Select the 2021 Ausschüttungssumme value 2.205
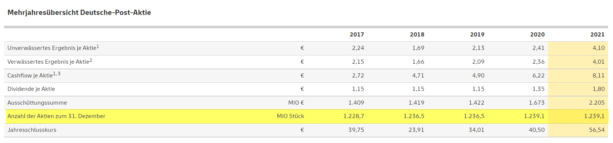Viewport: 613px width, 143px height. click(x=597, y=103)
